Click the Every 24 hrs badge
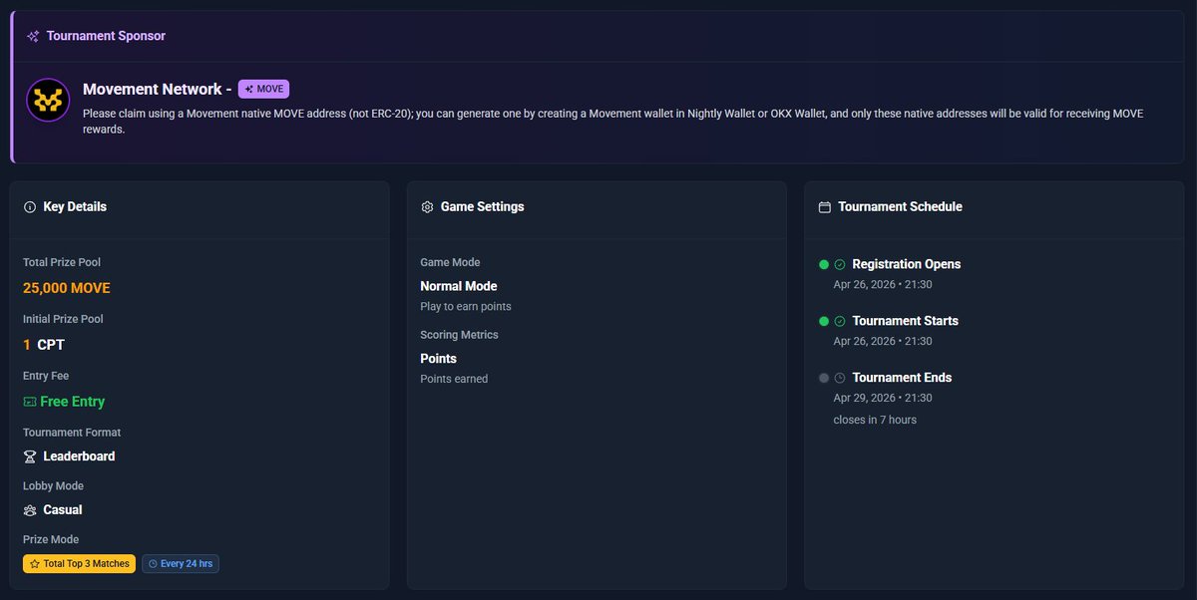Viewport: 1197px width, 600px height. [x=181, y=564]
